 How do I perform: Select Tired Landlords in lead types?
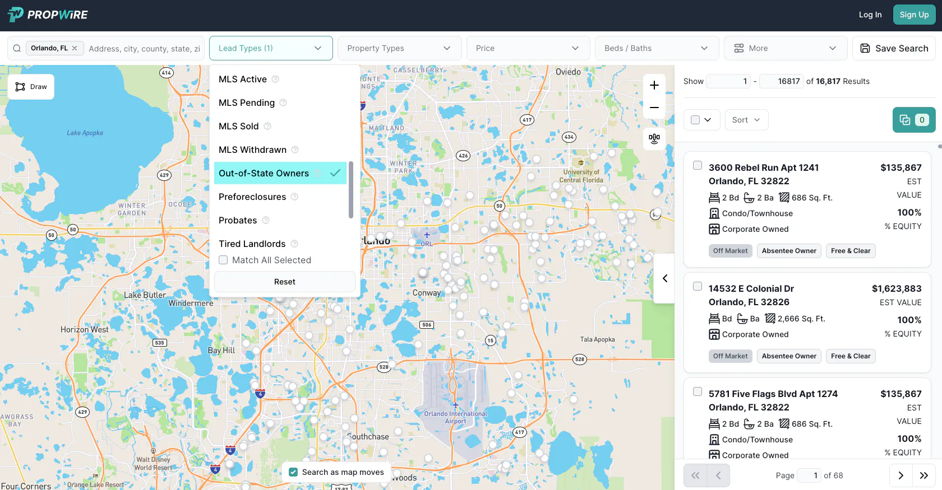pos(252,244)
